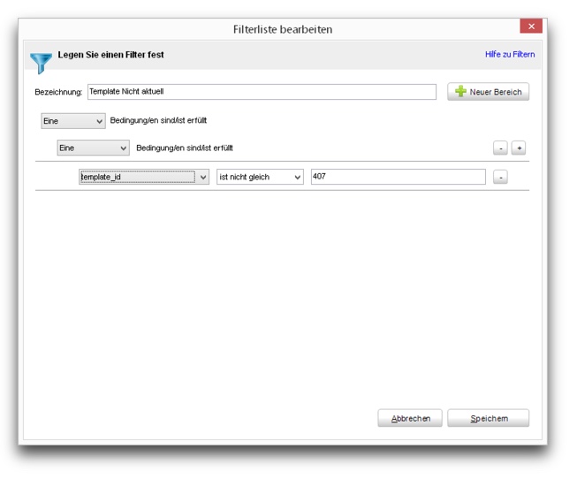Add a condition using the plus button

coord(519,148)
